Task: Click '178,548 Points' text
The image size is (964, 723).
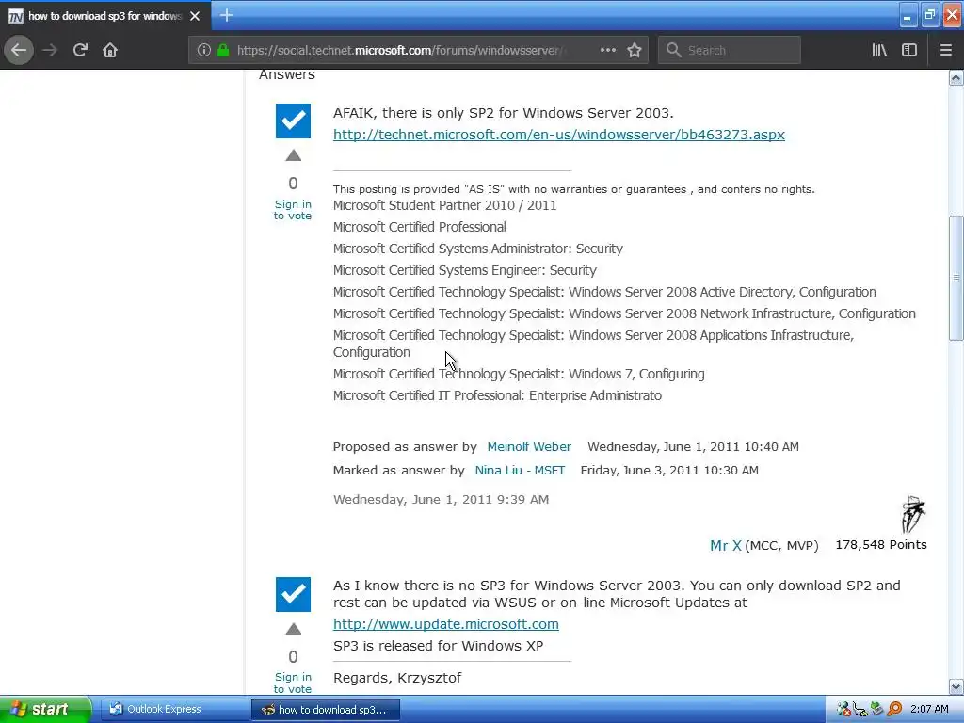Action: coord(880,545)
